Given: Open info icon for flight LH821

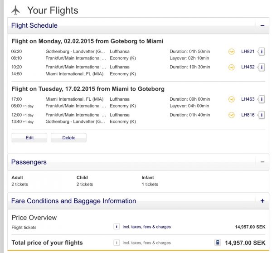Looking at the screenshot, I should (x=262, y=52).
